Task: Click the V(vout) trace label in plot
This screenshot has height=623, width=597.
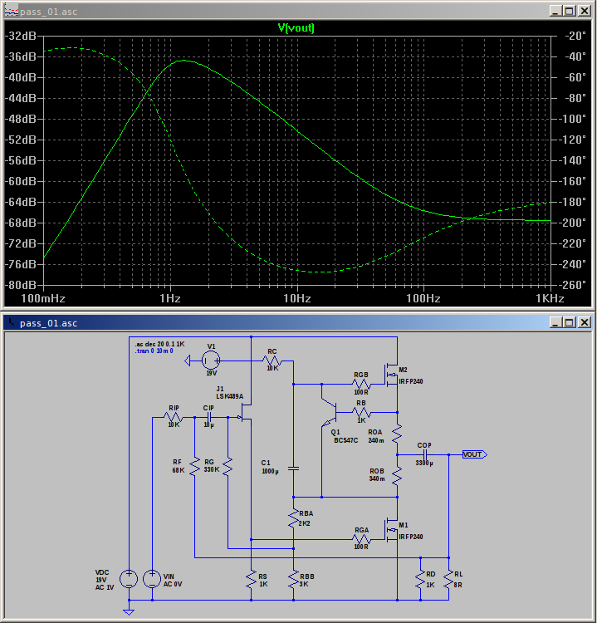Action: click(x=296, y=27)
